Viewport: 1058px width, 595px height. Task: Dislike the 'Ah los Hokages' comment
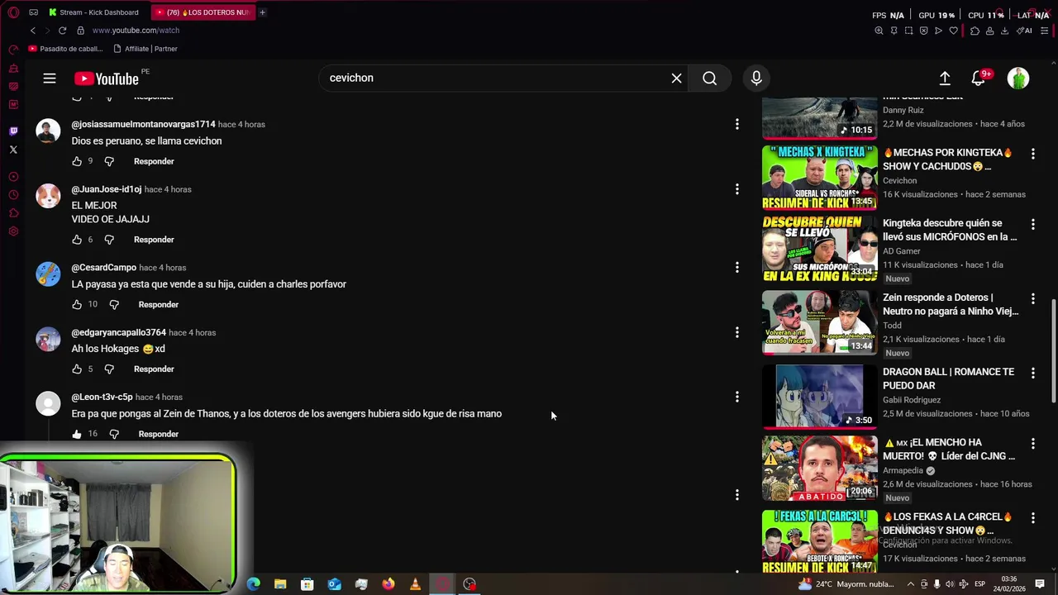point(109,369)
